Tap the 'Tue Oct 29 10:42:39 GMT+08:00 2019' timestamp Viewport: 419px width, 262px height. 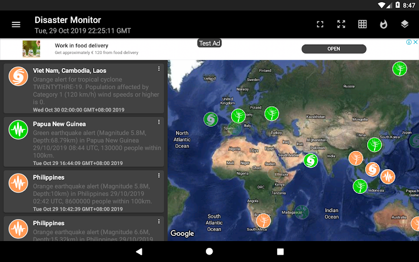78,209
